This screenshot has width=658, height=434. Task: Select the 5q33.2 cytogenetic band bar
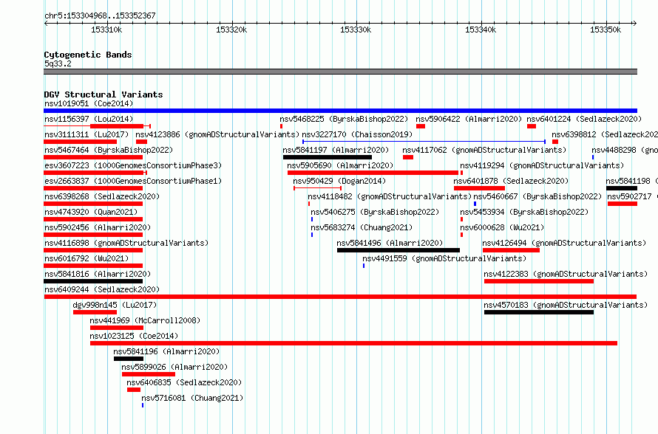pos(340,72)
